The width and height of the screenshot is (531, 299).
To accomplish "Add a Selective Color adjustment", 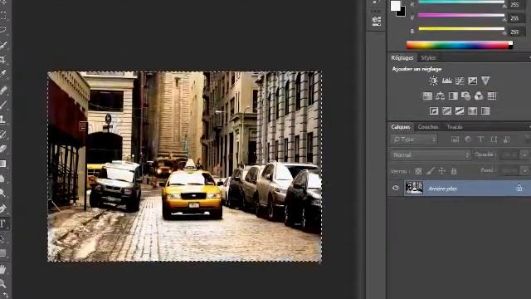I will [x=485, y=110].
